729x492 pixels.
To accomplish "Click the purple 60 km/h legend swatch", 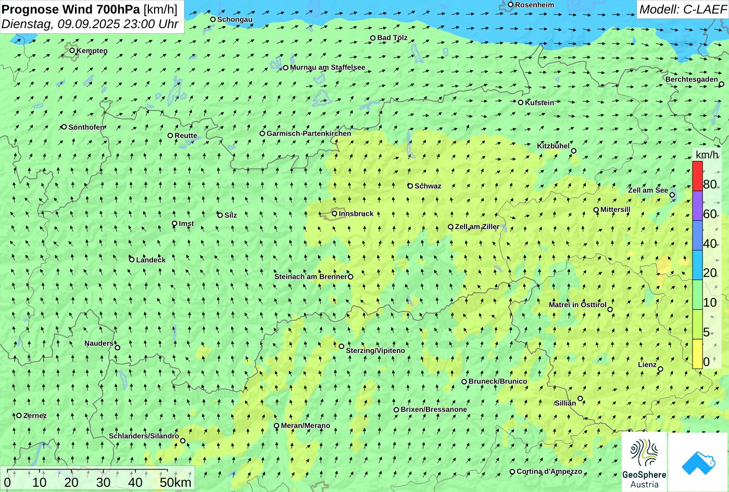I will 697,206.
